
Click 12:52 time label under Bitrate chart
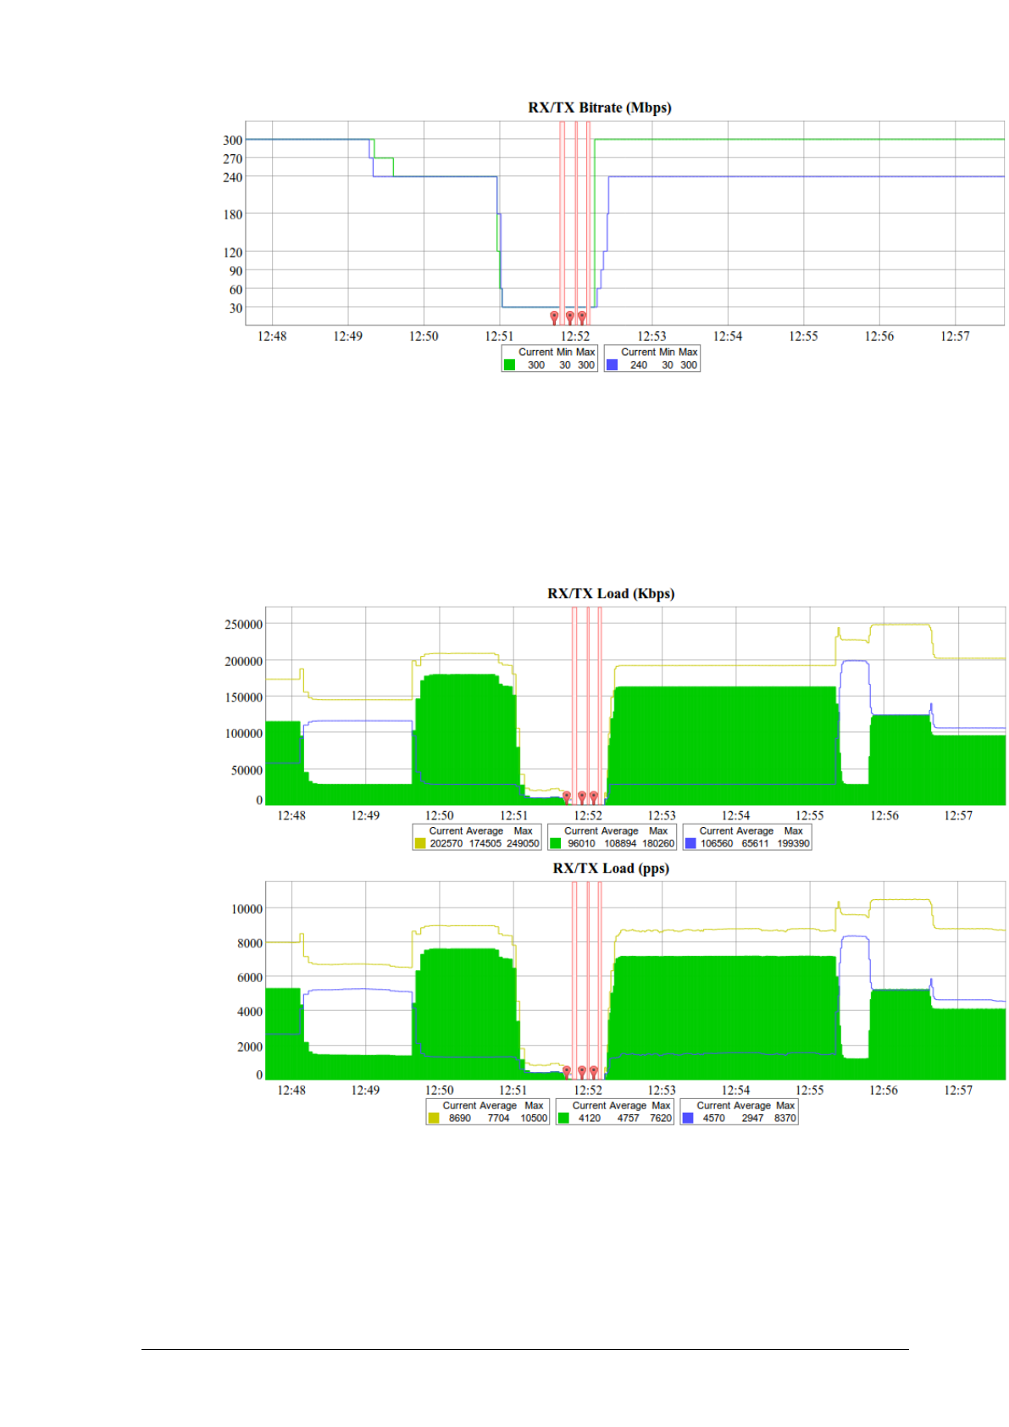(575, 336)
